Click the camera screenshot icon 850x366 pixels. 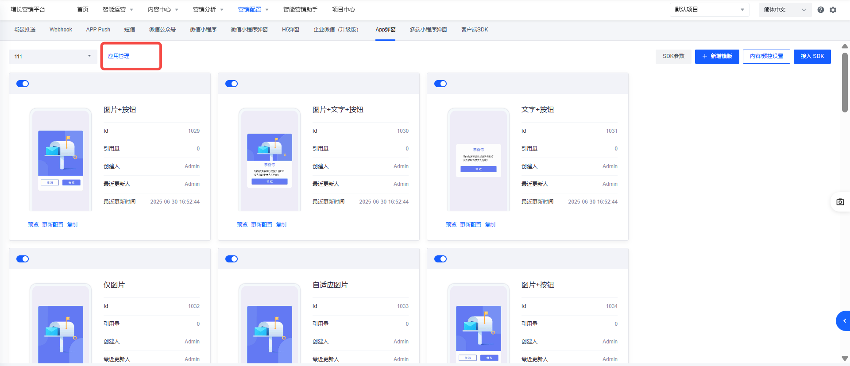(x=840, y=202)
